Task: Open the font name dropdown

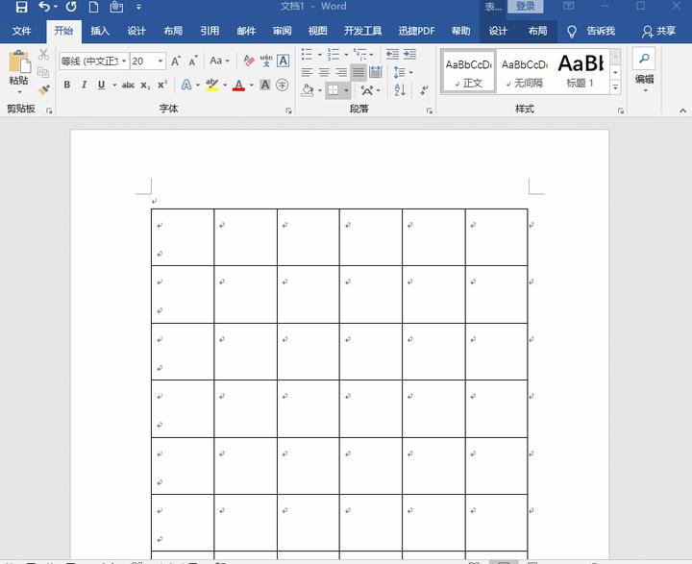Action: tap(124, 61)
